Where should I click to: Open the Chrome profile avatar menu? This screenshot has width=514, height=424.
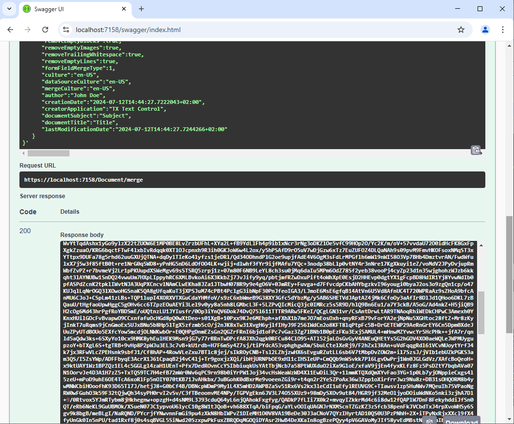(x=485, y=30)
